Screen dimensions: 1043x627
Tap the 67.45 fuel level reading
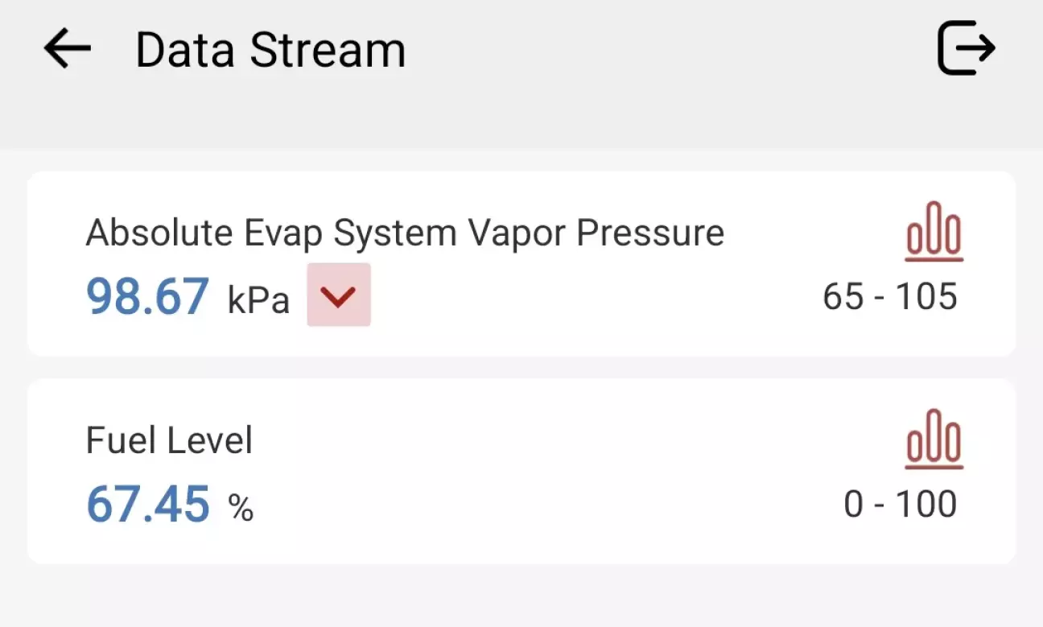click(x=148, y=505)
